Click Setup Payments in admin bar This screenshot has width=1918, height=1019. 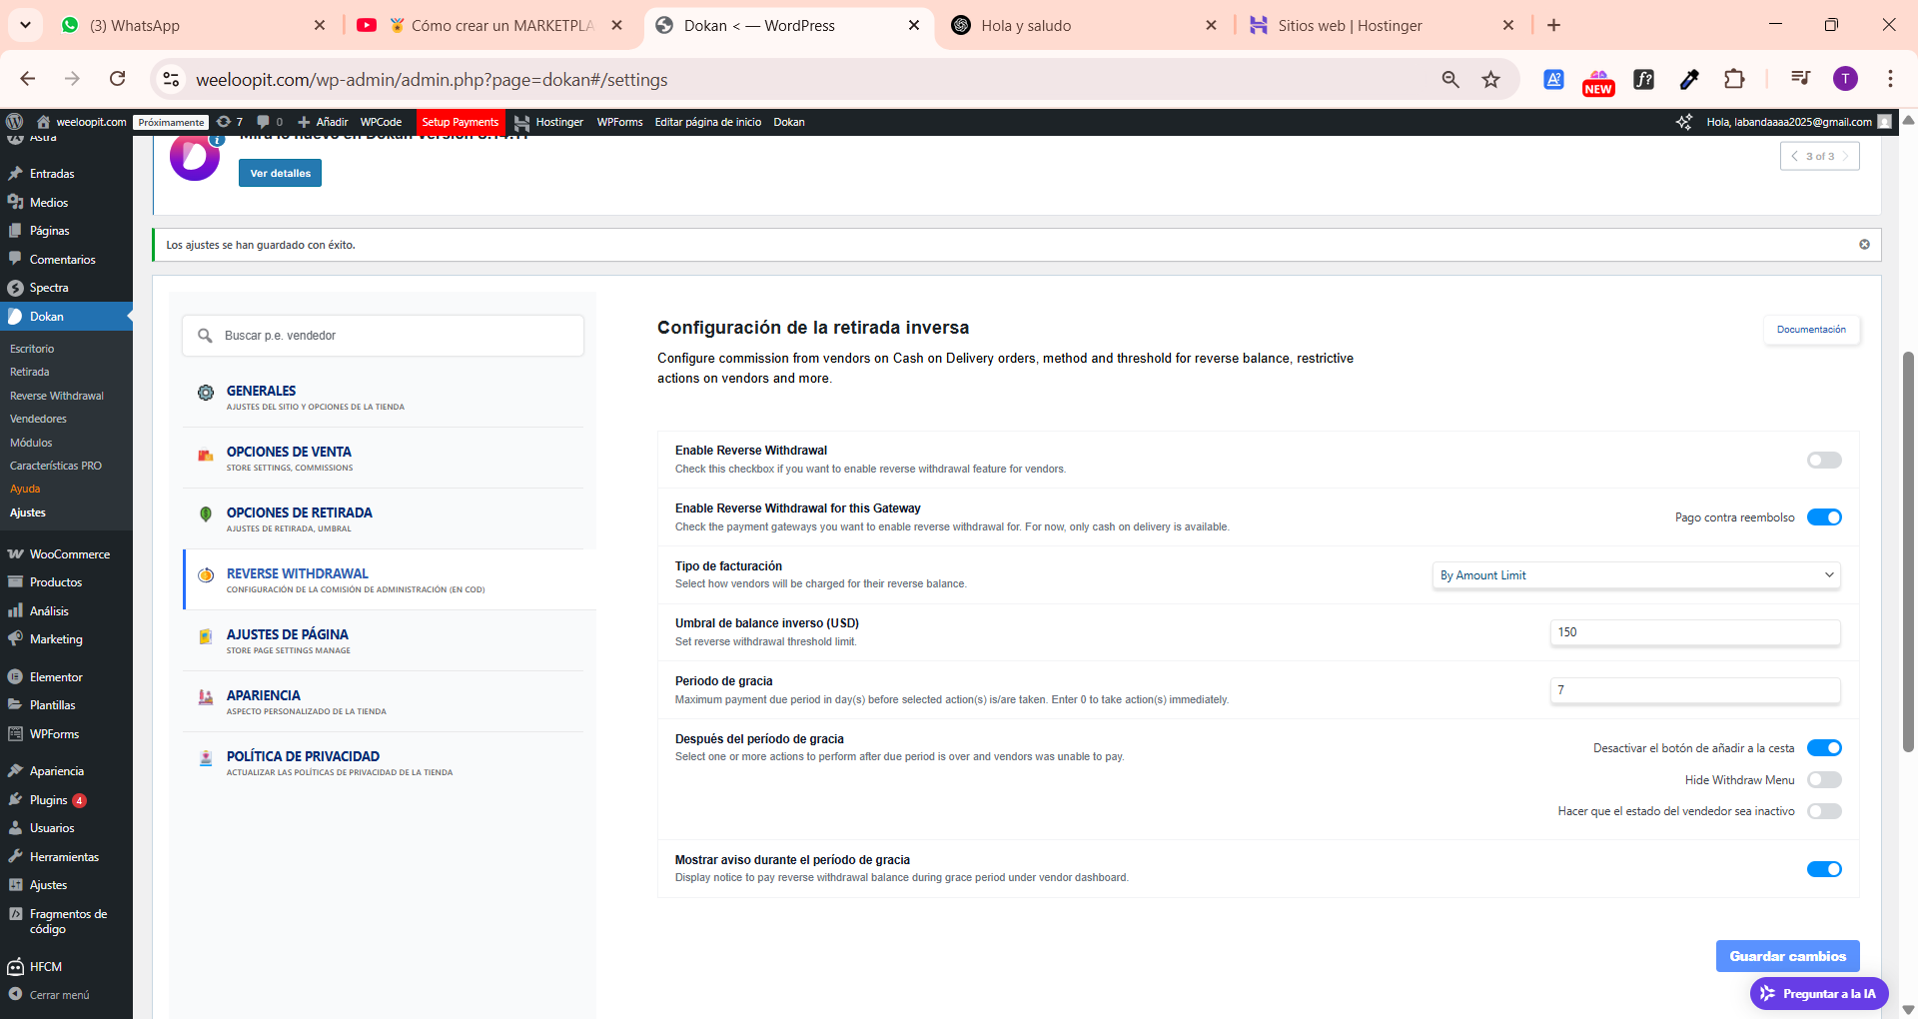point(460,122)
